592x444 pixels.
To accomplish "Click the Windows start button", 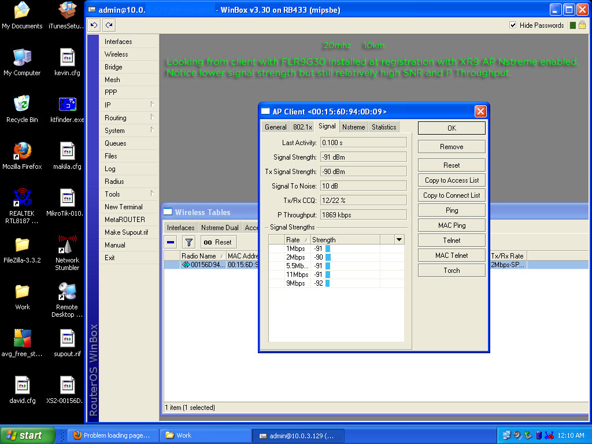I will (27, 435).
